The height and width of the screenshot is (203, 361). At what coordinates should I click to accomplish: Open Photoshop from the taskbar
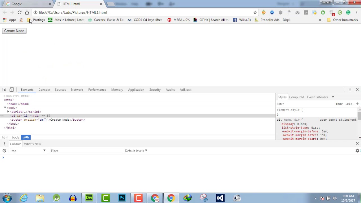point(122,198)
